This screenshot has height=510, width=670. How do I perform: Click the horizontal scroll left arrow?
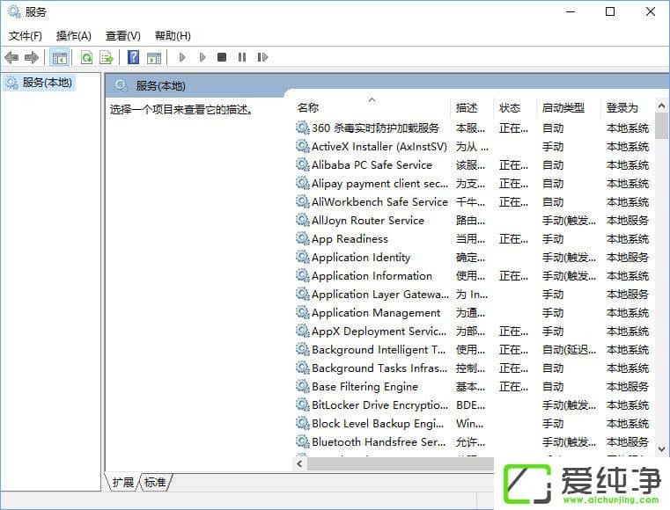tap(299, 463)
